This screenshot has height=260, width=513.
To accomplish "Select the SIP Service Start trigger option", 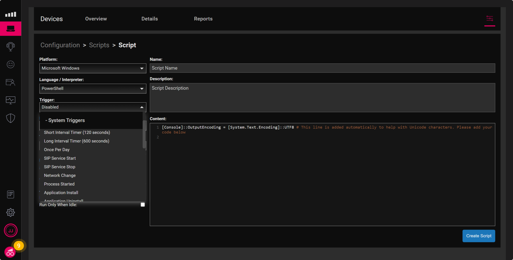I will [60, 158].
